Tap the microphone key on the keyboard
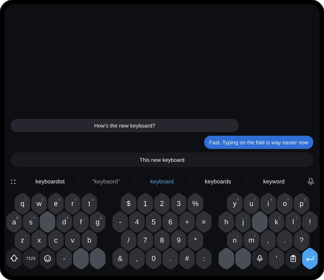324x280 pixels. pyautogui.click(x=260, y=258)
